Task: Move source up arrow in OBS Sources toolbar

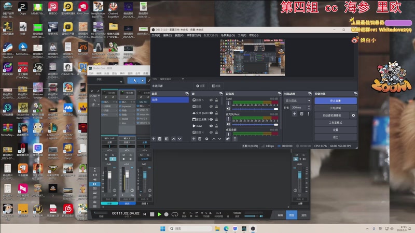Action: 214,139
